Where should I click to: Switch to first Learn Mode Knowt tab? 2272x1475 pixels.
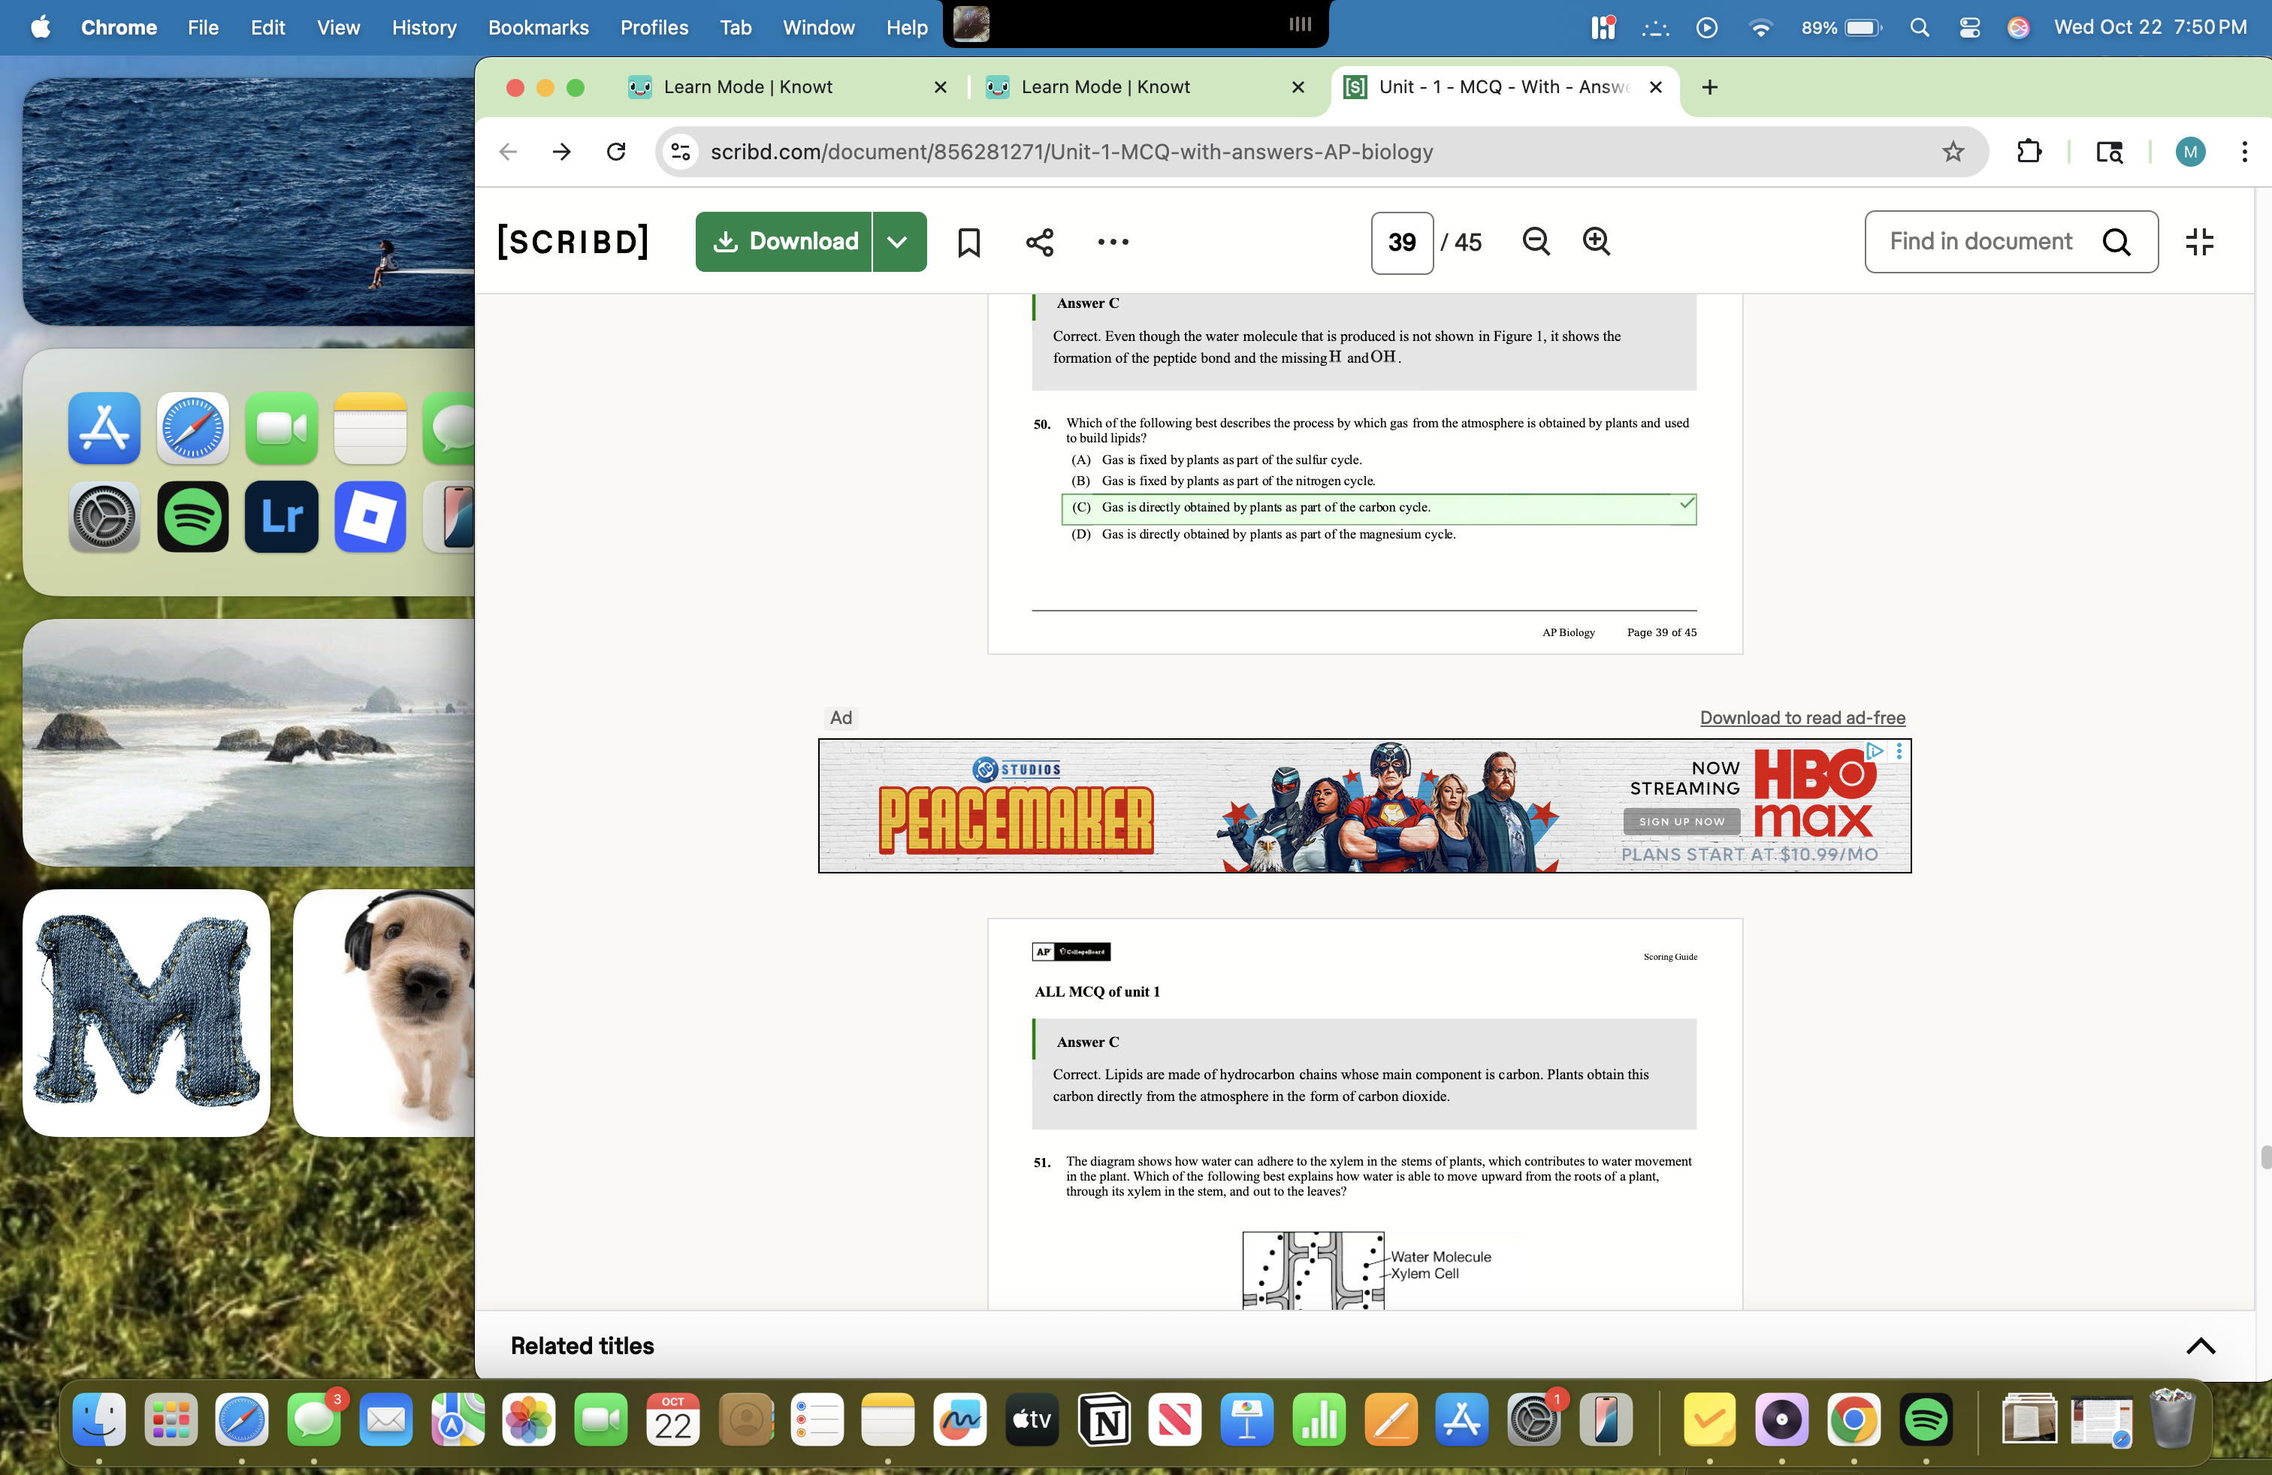point(748,87)
